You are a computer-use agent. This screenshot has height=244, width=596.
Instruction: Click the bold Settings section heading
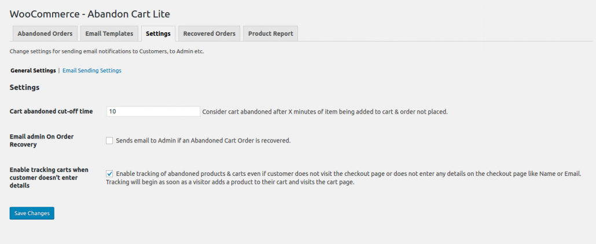[x=24, y=88]
